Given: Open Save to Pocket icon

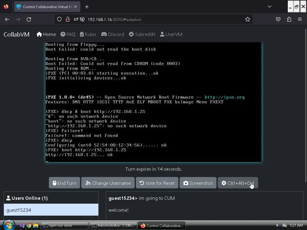Looking at the screenshot, I should (278, 19).
